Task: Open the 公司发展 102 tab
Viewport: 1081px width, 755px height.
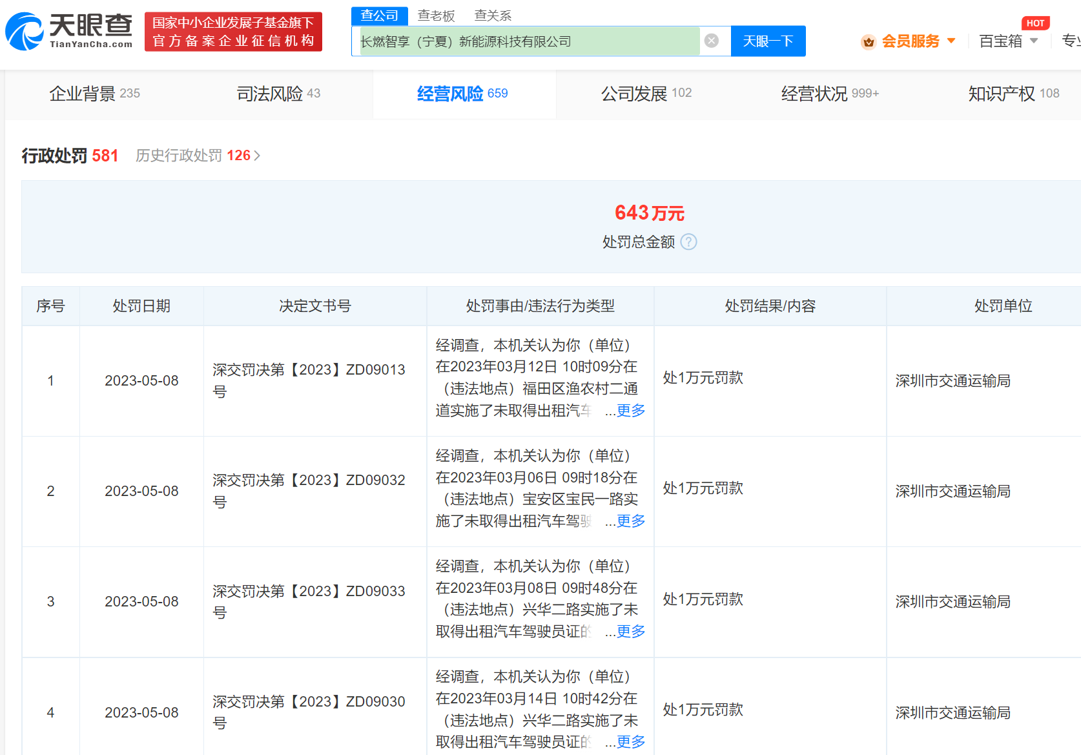Action: (x=646, y=94)
